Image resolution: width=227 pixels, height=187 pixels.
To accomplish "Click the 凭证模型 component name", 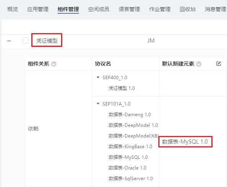I will point(47,41).
